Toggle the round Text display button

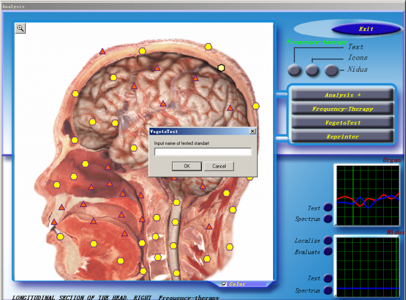294,70
